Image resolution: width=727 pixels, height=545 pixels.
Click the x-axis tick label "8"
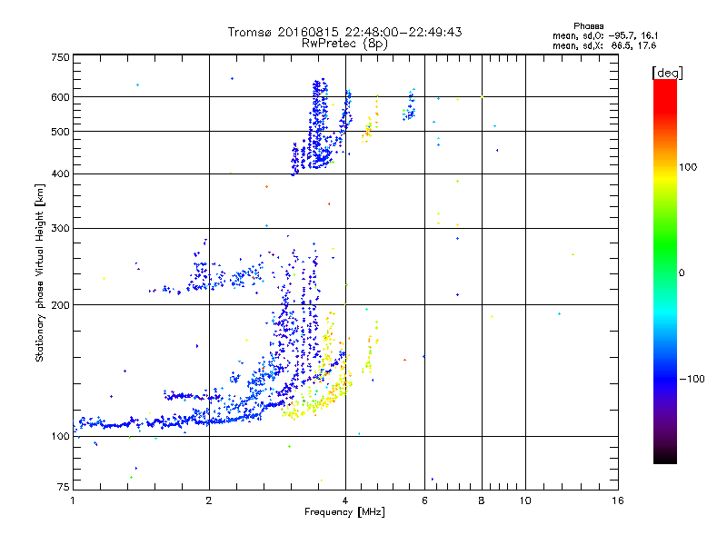(482, 500)
